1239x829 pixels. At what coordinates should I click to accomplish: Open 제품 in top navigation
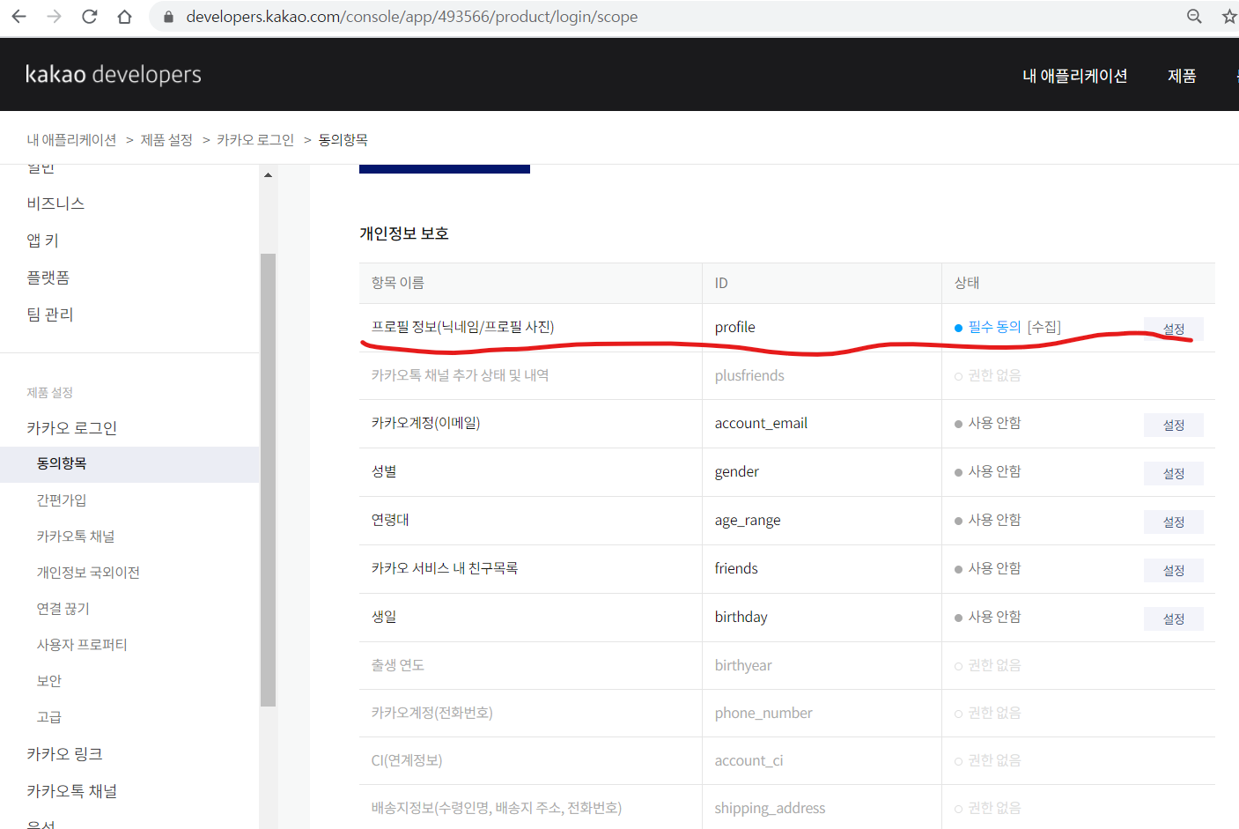[x=1182, y=76]
